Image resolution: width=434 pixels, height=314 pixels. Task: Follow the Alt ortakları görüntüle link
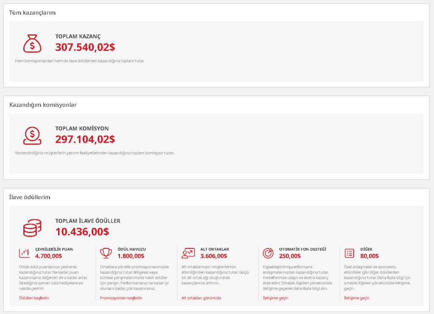click(x=201, y=298)
